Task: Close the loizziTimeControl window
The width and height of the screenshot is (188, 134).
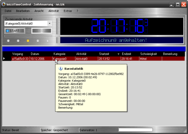Action: tap(184, 5)
